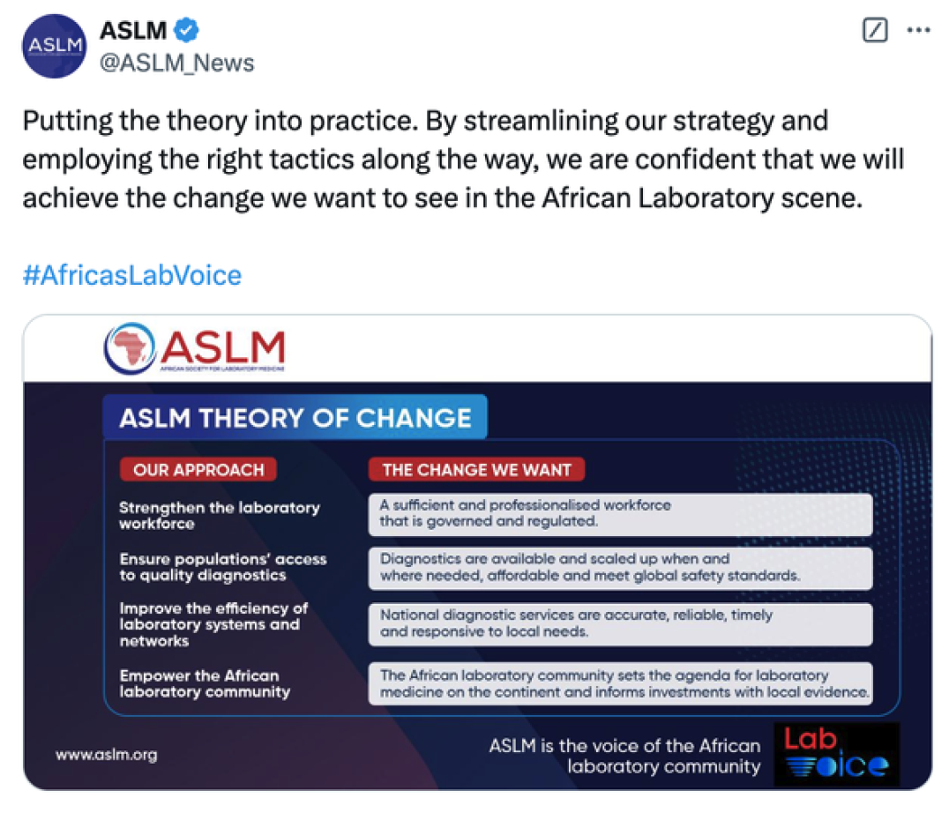
Task: Click the THE CHANGE WE WANT label
Action: point(477,469)
